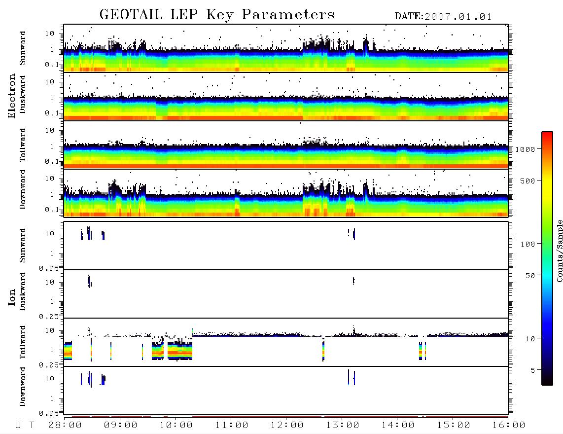Click the vertical 'Electron' group label

12,96
